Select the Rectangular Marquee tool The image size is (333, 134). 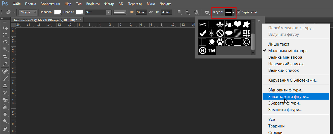tap(5, 35)
